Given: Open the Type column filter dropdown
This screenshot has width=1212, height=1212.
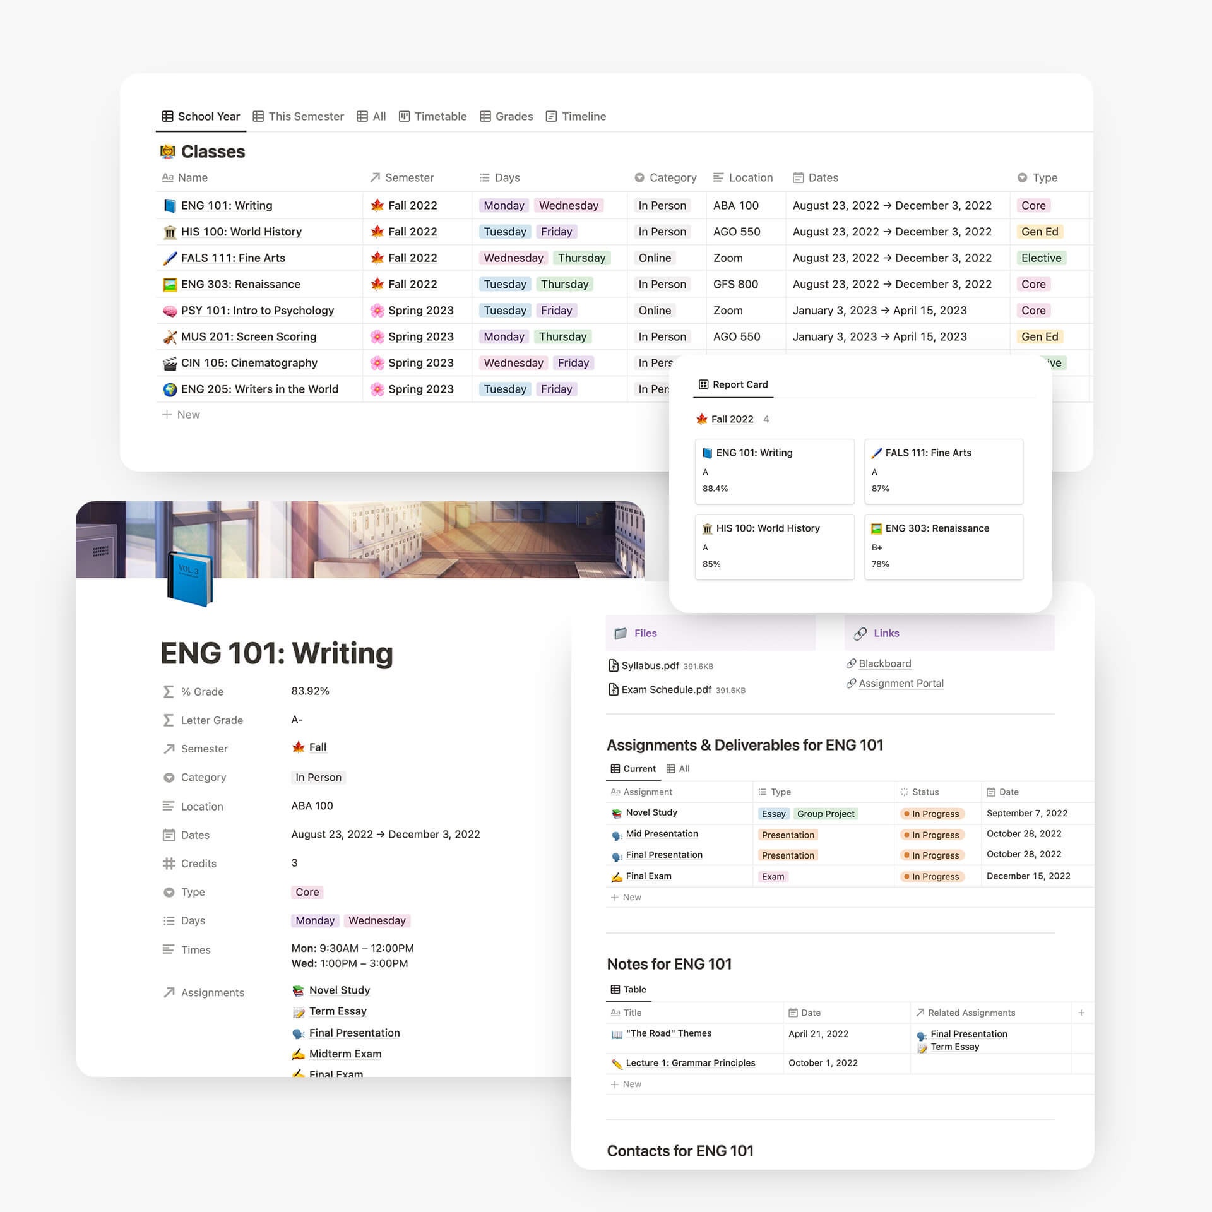Looking at the screenshot, I should [1023, 177].
